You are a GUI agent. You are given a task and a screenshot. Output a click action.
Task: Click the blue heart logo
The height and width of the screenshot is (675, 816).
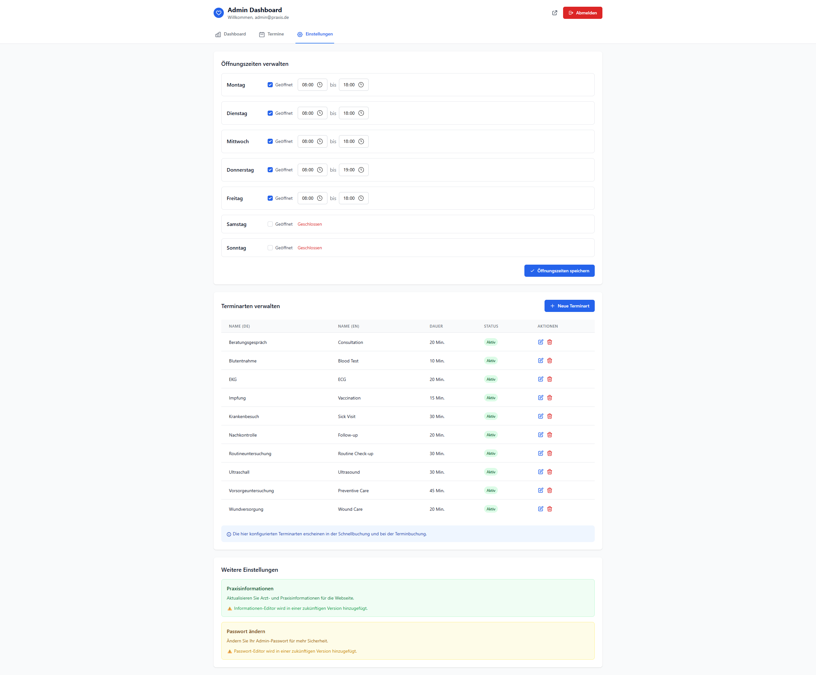coord(218,13)
